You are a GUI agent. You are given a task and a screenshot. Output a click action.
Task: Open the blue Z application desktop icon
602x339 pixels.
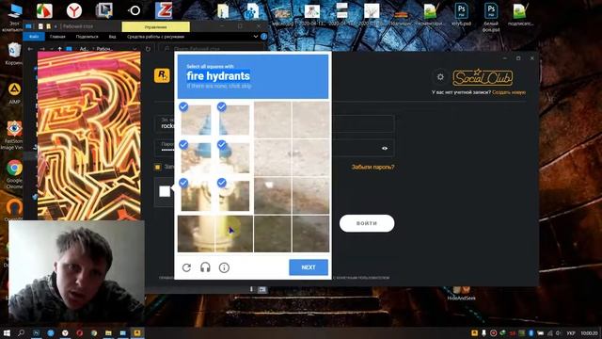coord(164,10)
